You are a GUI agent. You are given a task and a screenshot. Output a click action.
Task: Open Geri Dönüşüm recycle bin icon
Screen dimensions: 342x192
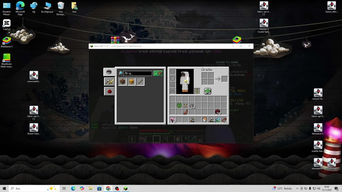(61, 9)
